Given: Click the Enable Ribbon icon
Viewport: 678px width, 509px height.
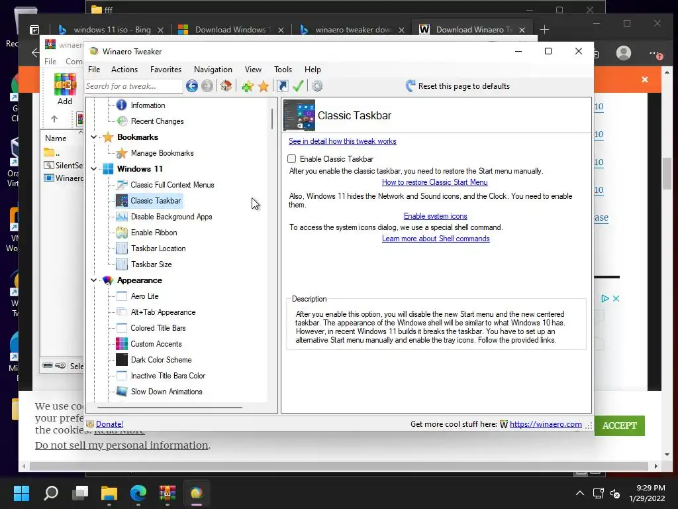Looking at the screenshot, I should point(122,233).
